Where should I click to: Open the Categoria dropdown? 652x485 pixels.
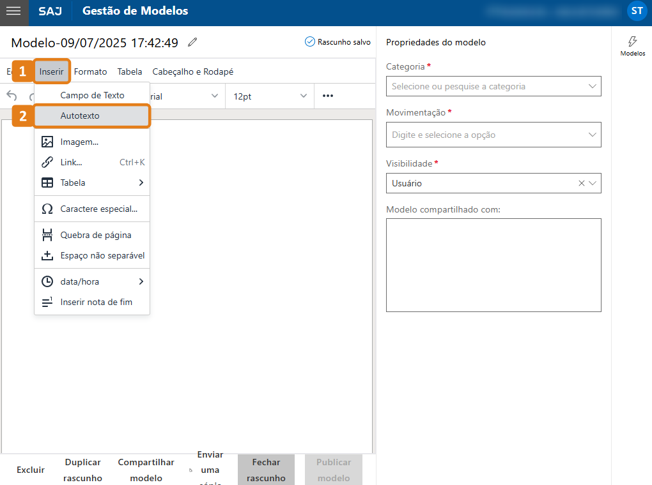point(493,86)
